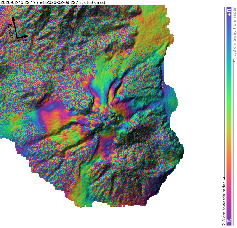Screen dimensions: 237x228
Task: Click the +π label atop the colorbar
Action: click(x=229, y=12)
